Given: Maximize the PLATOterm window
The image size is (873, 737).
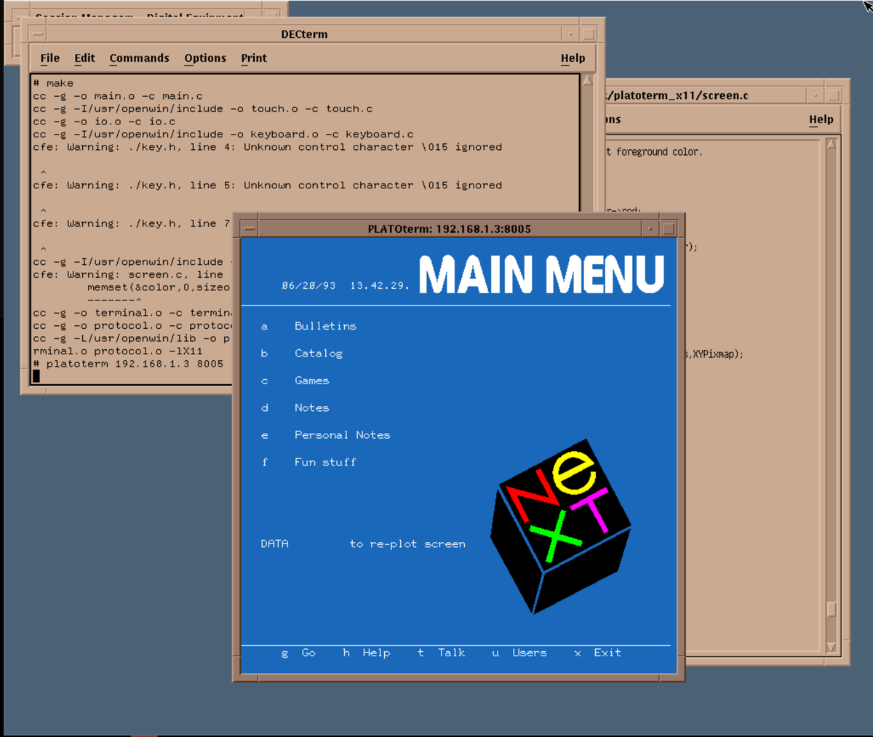Looking at the screenshot, I should (669, 228).
